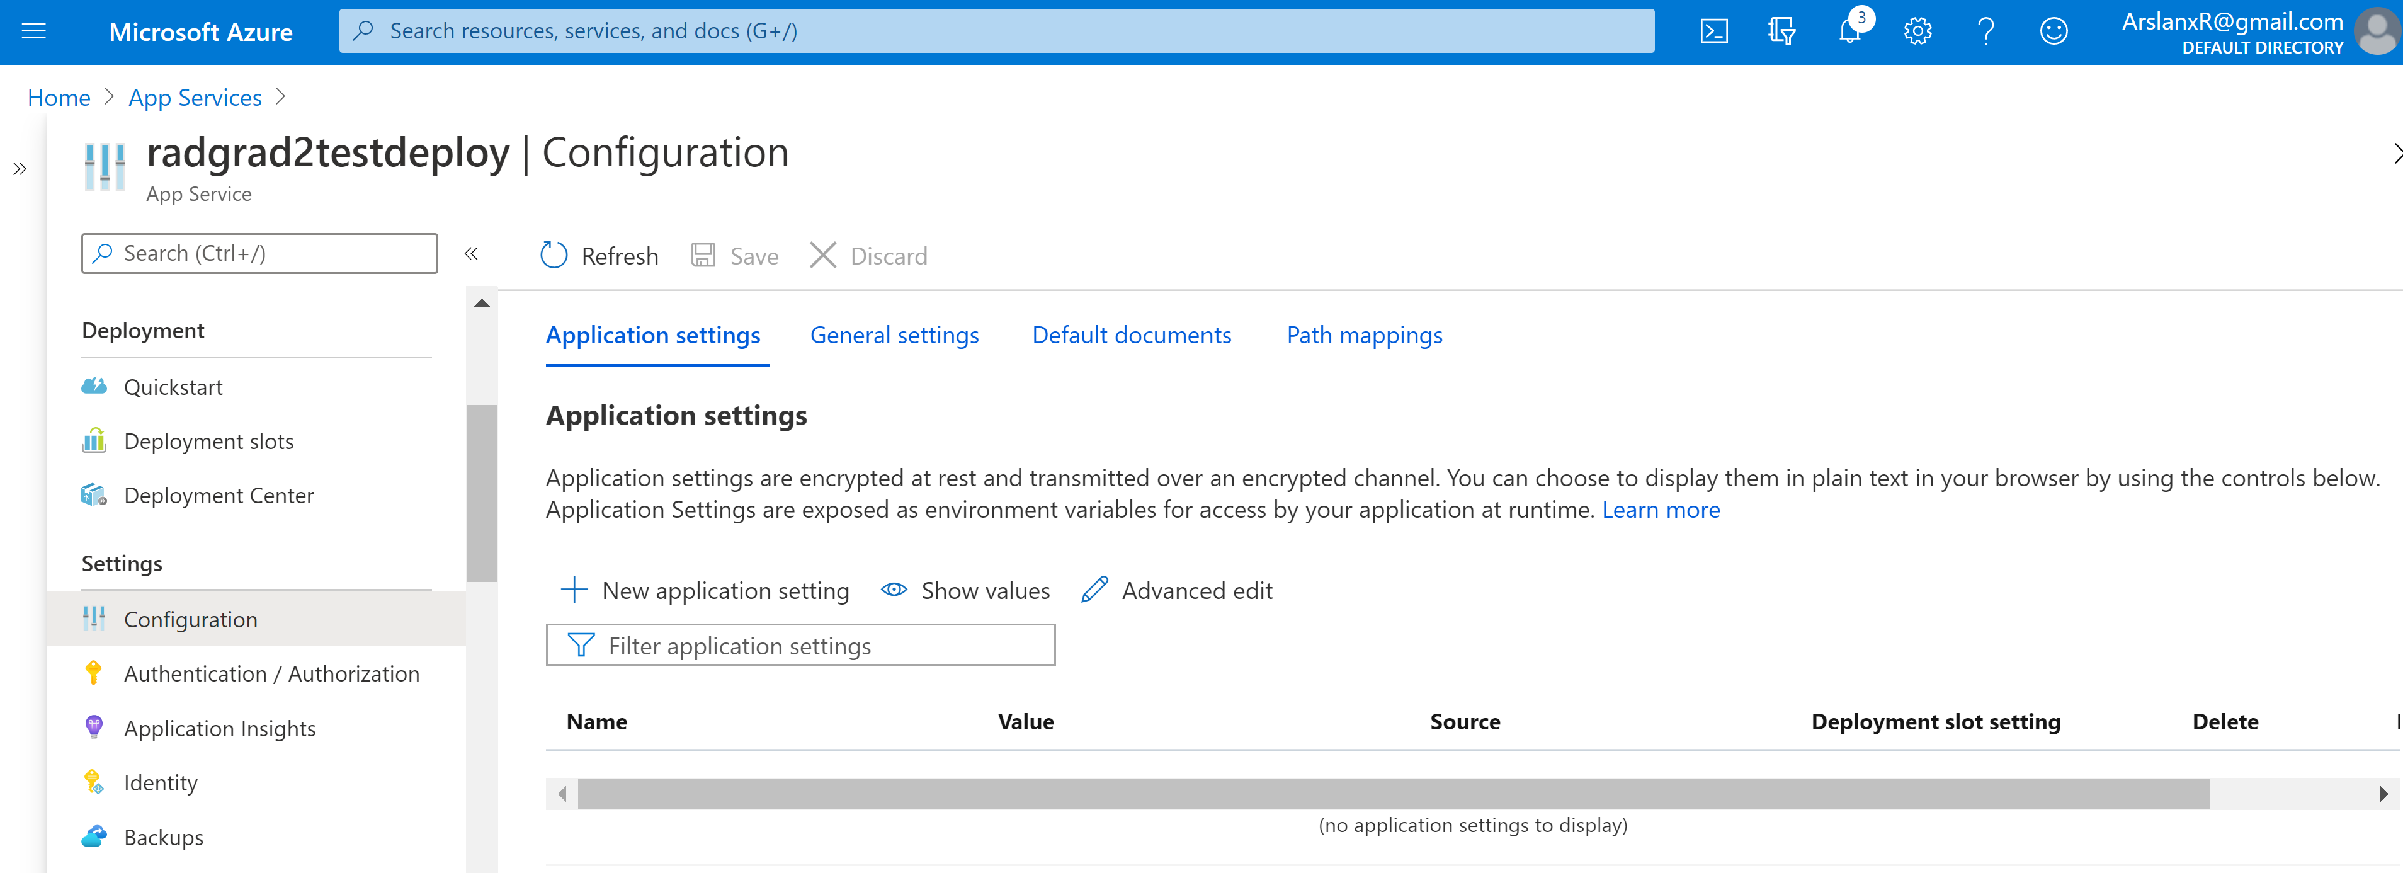This screenshot has height=873, width=2403.
Task: Click the horizontal table scrollbar thumb
Action: 1394,794
